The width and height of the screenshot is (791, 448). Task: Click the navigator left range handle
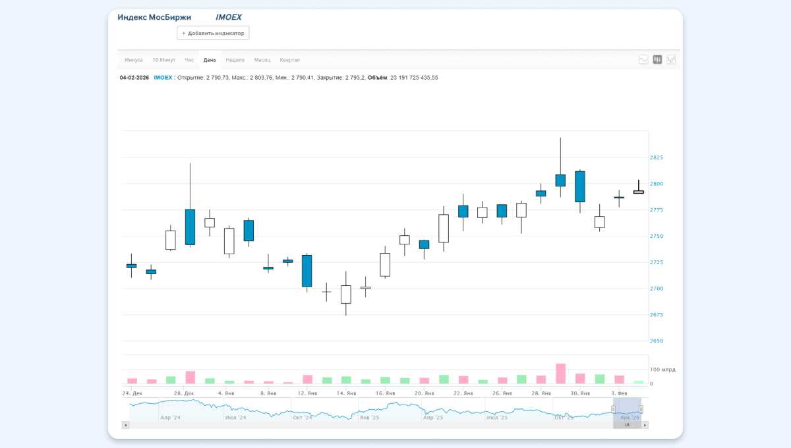pyautogui.click(x=613, y=409)
